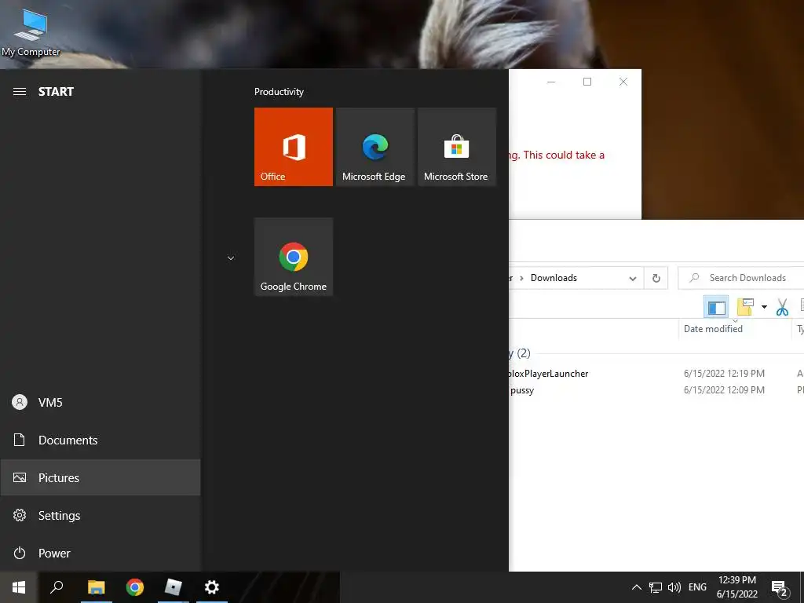This screenshot has height=603, width=804.
Task: Toggle the Explorer preview pane button
Action: 716,307
